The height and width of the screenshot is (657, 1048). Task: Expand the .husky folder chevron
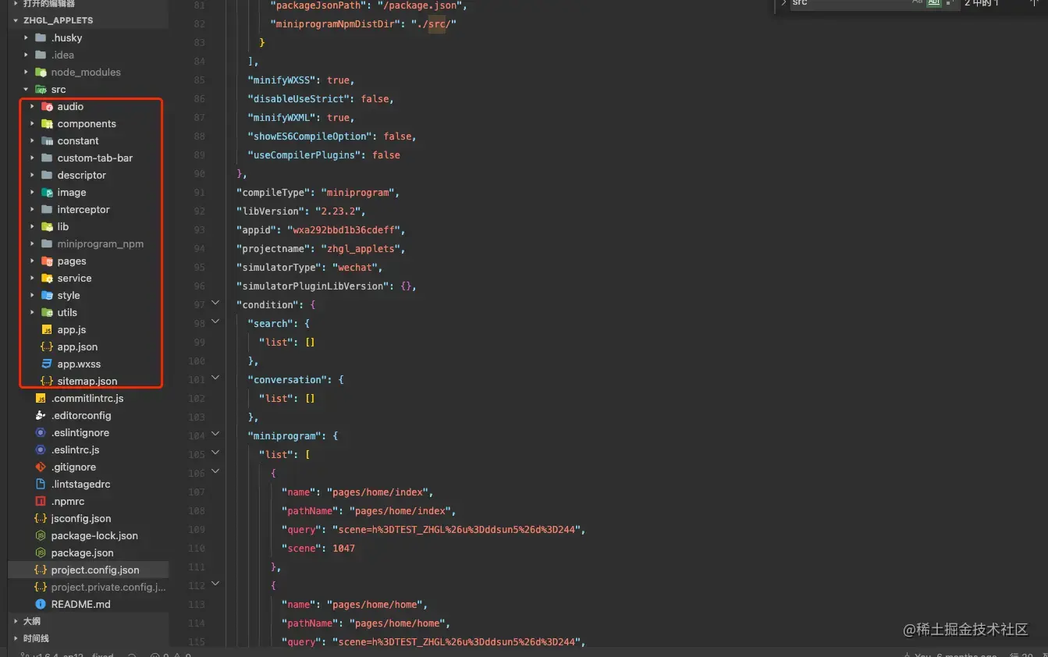click(26, 37)
